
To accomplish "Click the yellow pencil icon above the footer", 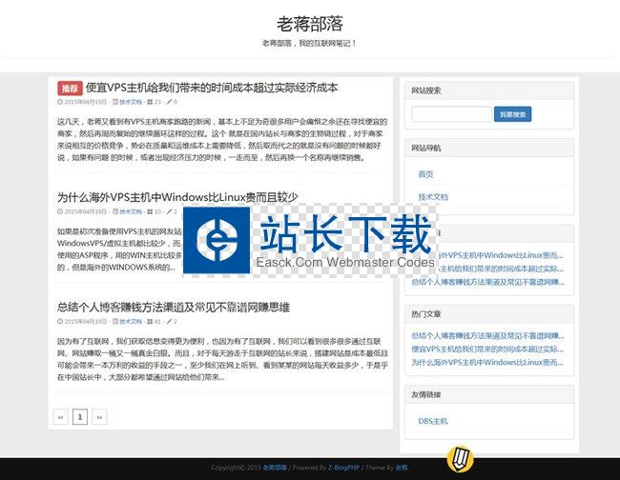I will point(461,459).
